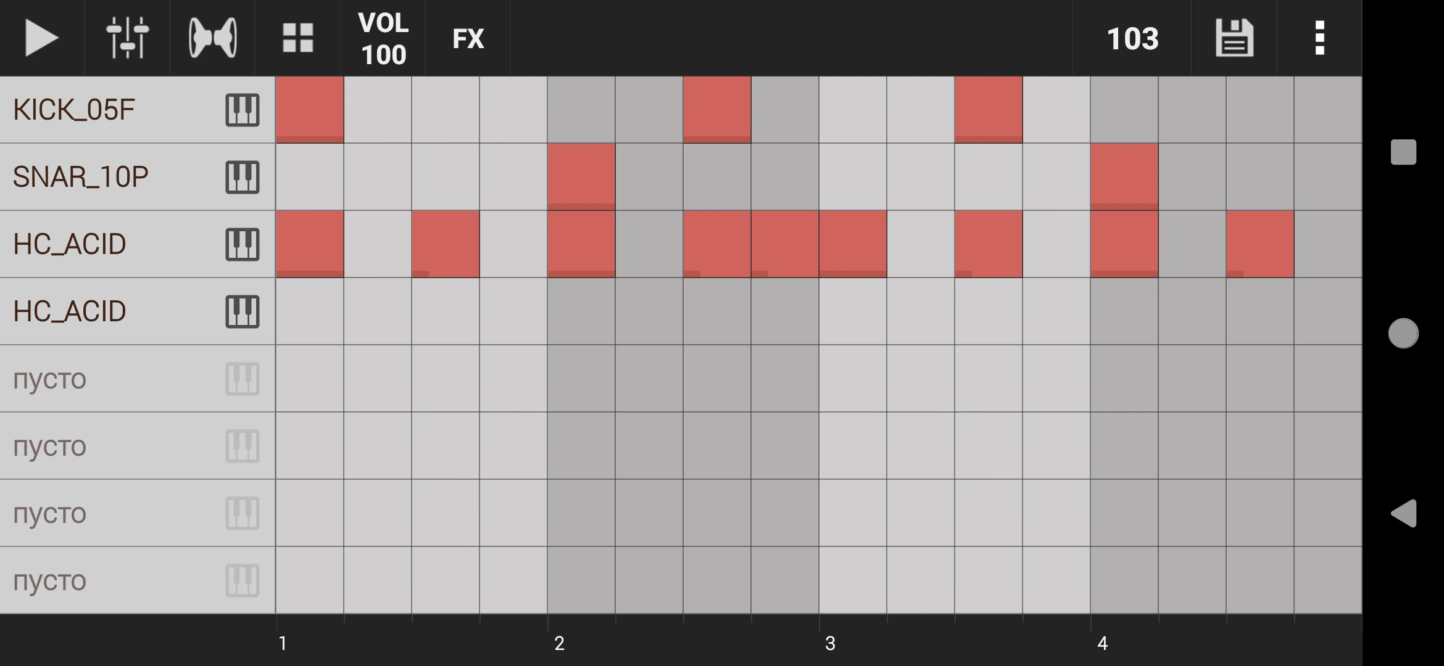Tap the VOL 100 volume control
Screen dimensions: 1444x666
(x=383, y=38)
